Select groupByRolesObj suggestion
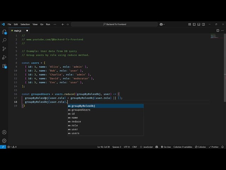Image resolution: width=226 pixels, height=170 pixels. coord(106,106)
